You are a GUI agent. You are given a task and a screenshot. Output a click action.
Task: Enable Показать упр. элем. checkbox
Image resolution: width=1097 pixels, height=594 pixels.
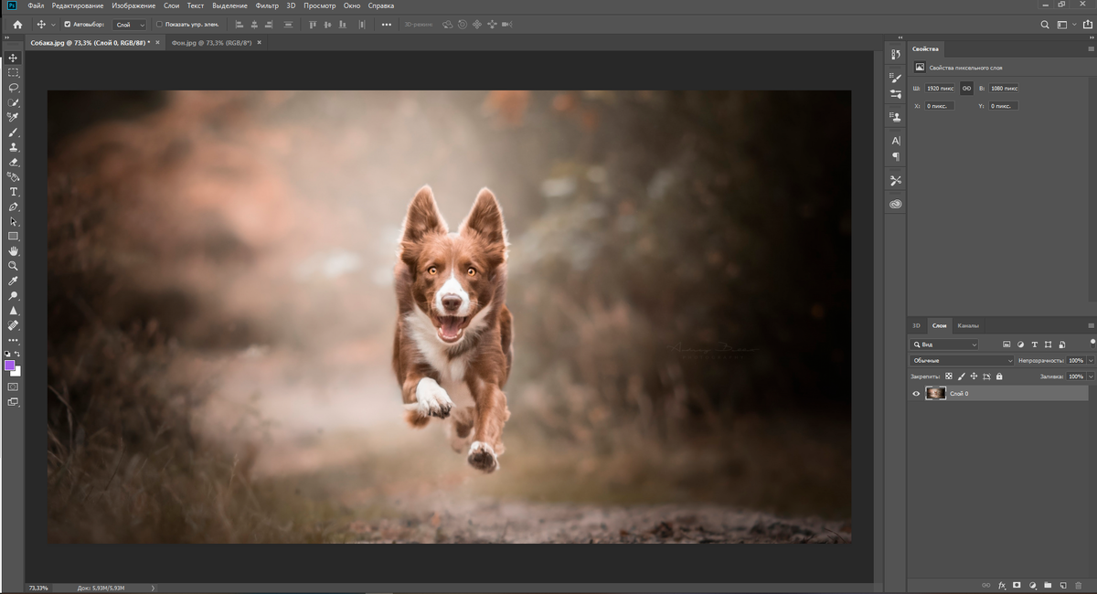click(159, 25)
